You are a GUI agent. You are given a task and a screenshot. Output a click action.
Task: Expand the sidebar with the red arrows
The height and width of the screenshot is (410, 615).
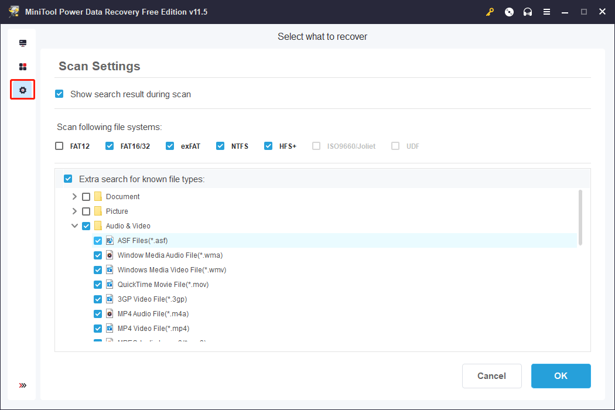click(x=23, y=385)
